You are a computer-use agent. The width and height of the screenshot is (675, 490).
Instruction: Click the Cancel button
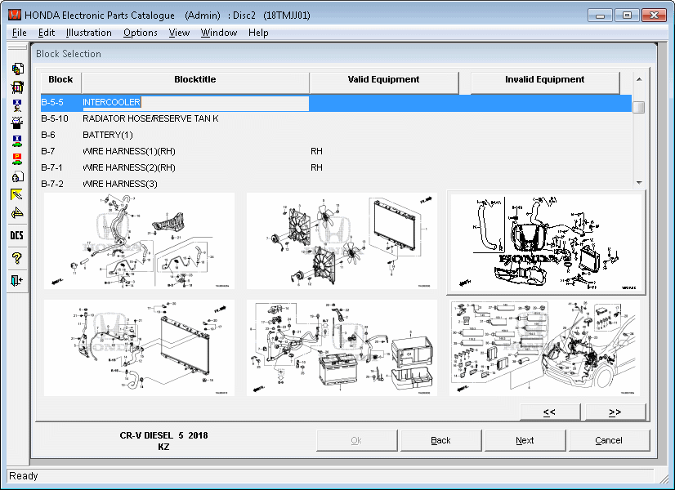pos(609,440)
